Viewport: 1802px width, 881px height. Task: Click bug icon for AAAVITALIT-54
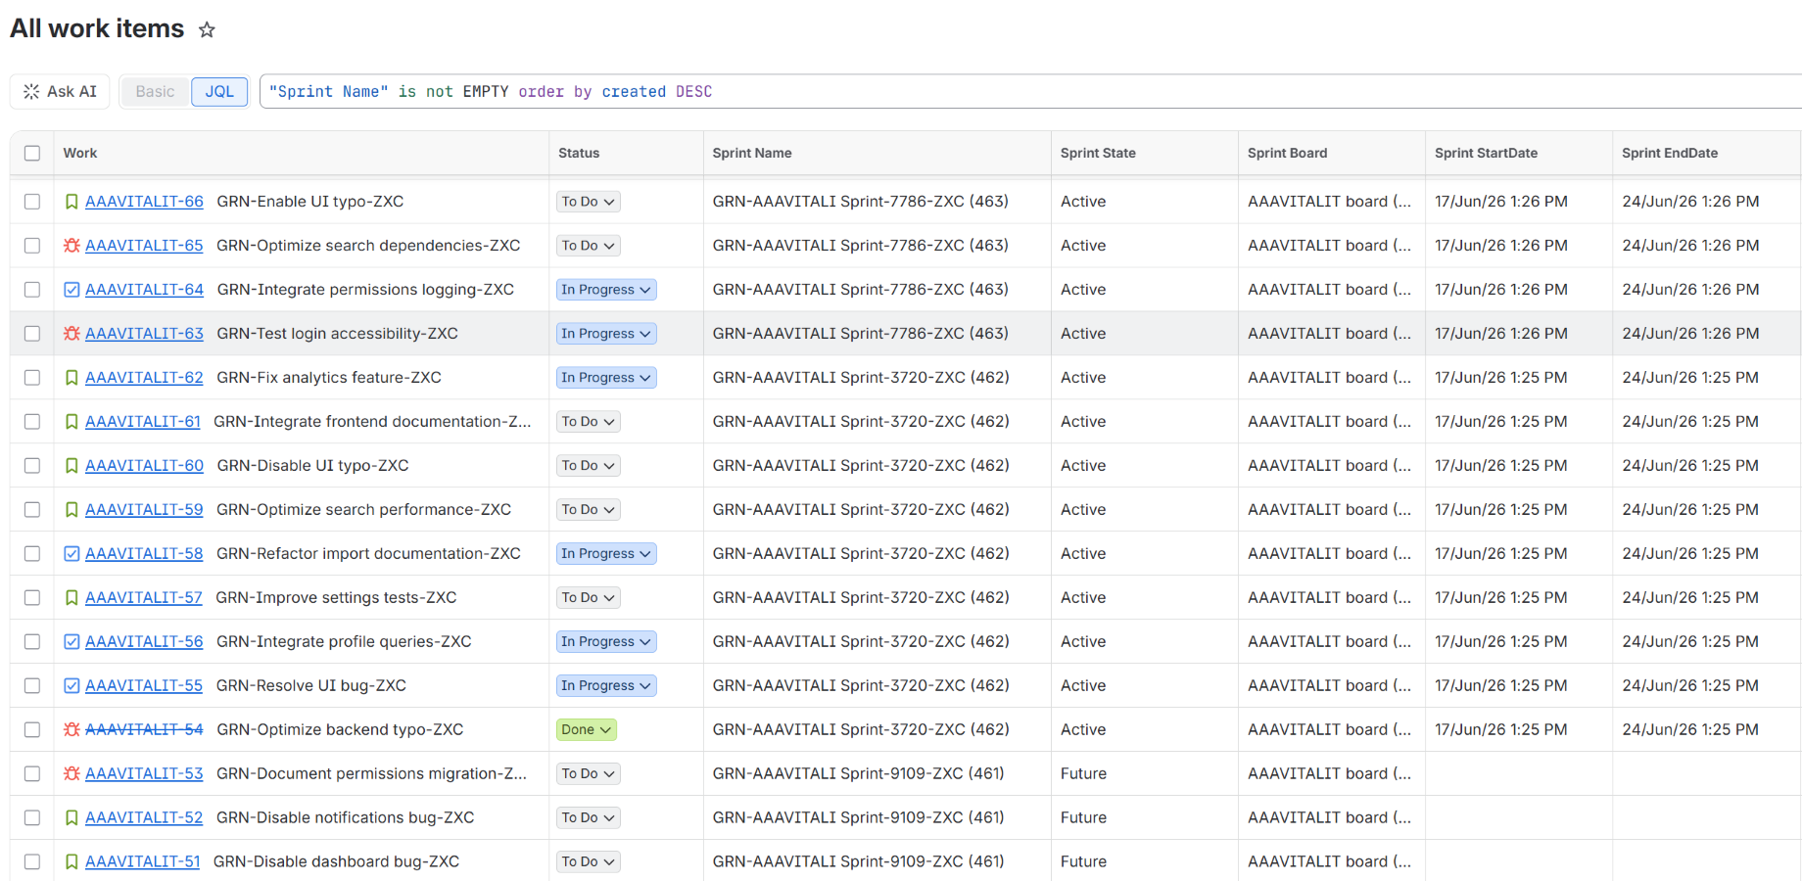click(x=71, y=730)
